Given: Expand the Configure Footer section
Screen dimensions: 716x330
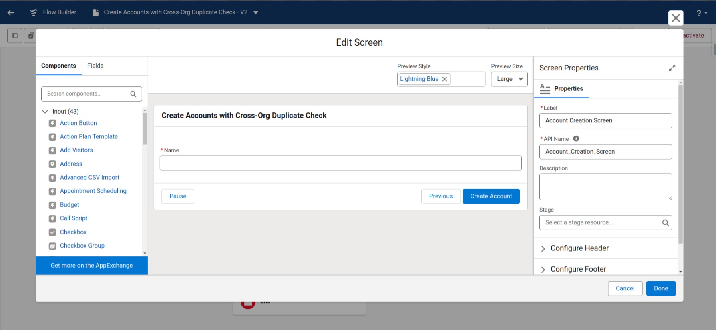Looking at the screenshot, I should 543,270.
